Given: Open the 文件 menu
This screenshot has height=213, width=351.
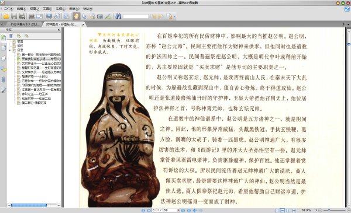Looking at the screenshot, I should 8,9.
